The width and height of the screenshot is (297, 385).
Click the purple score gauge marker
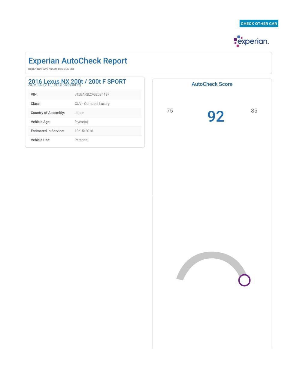coord(244,280)
